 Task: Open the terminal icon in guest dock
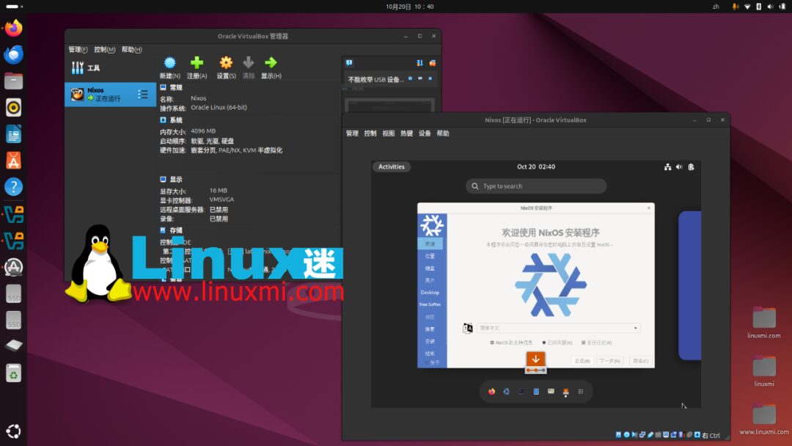(x=521, y=392)
